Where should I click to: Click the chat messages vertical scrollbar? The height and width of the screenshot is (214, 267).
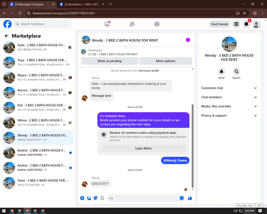coord(192,146)
